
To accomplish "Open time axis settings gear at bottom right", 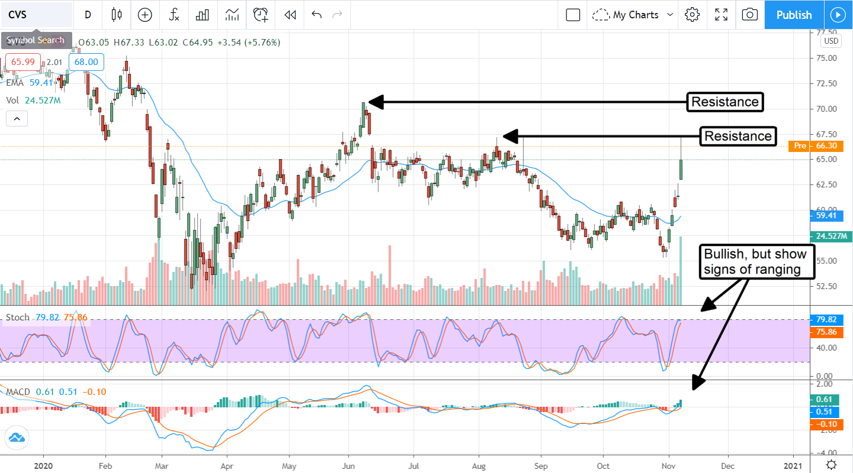I will pyautogui.click(x=832, y=464).
